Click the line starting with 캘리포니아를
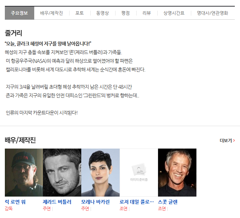This screenshot has width=240, height=218. pos(76,70)
